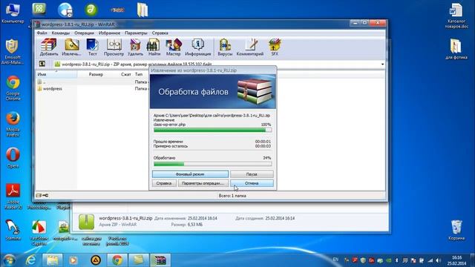Click the Пауза button
Viewport: 475px width, 267px height.
[252, 174]
